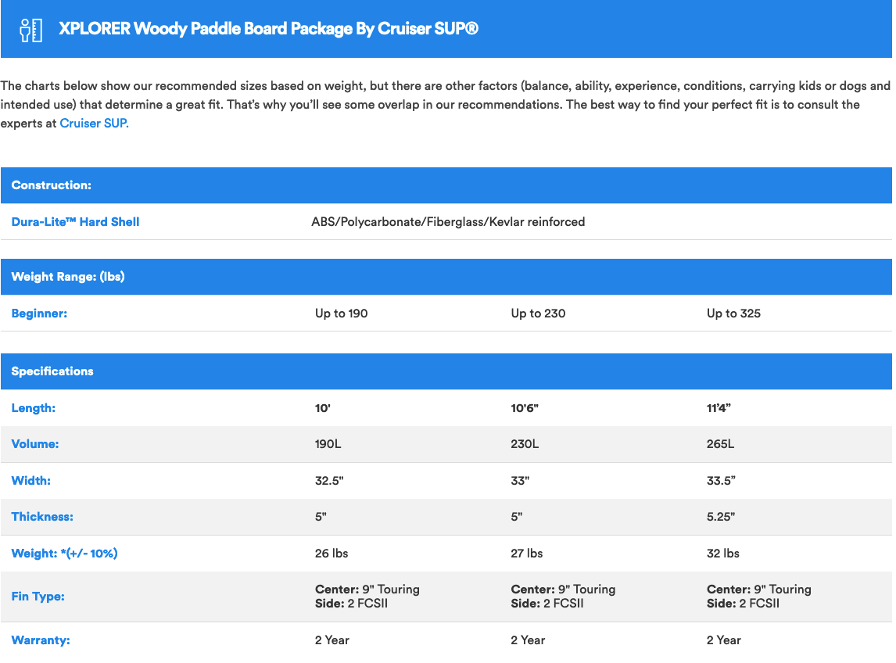The height and width of the screenshot is (663, 896).
Task: Click the Volume row label
Action: (x=35, y=444)
